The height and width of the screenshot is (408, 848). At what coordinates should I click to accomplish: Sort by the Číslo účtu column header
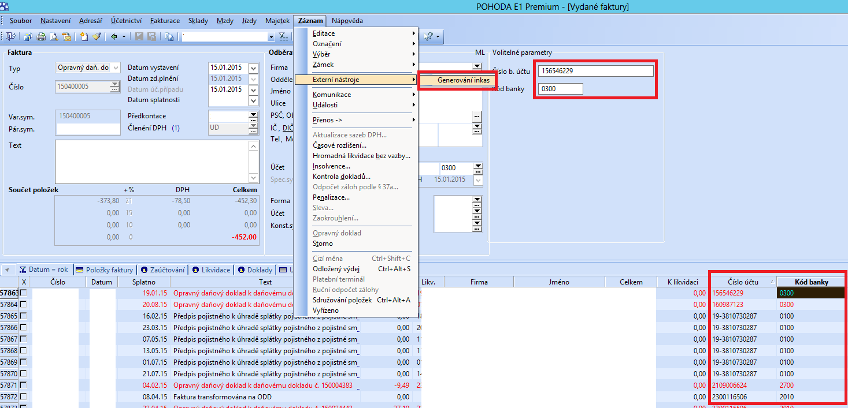743,282
